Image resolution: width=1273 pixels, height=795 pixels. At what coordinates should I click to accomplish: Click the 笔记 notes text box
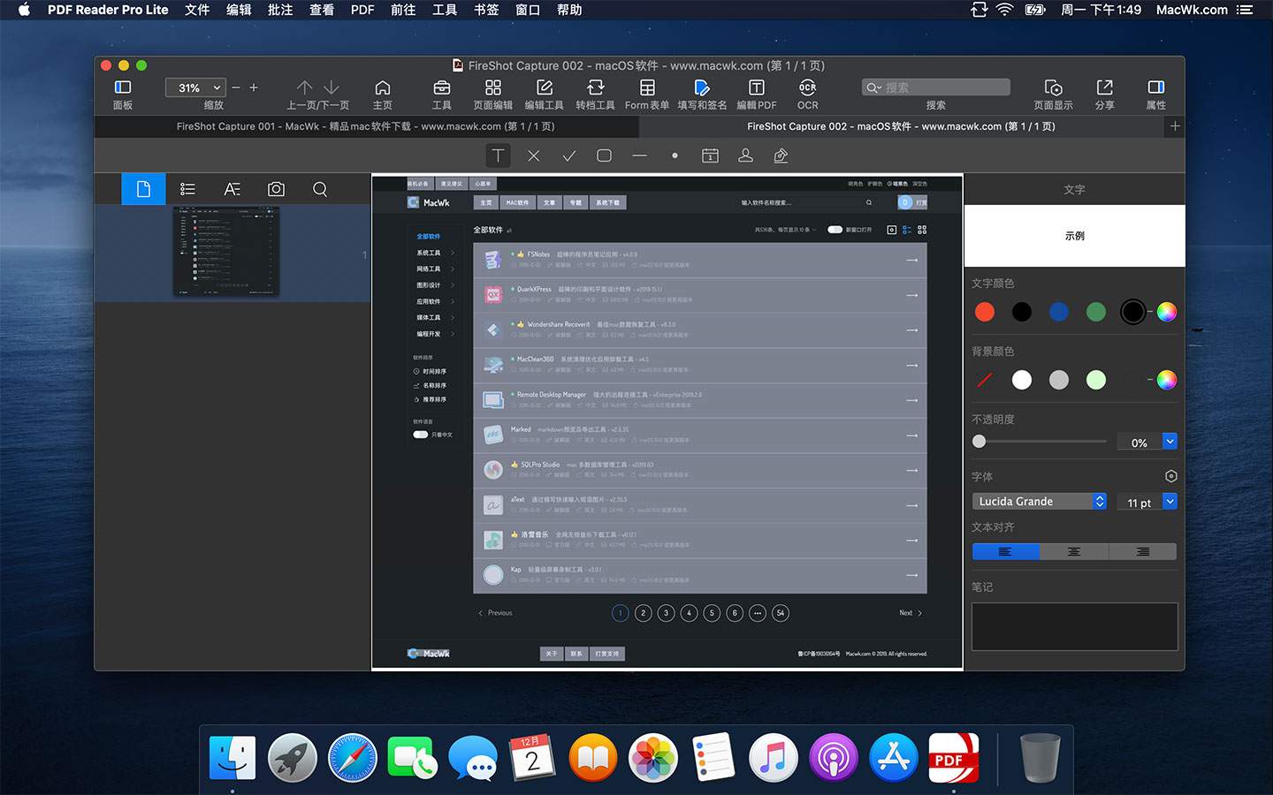tap(1074, 626)
